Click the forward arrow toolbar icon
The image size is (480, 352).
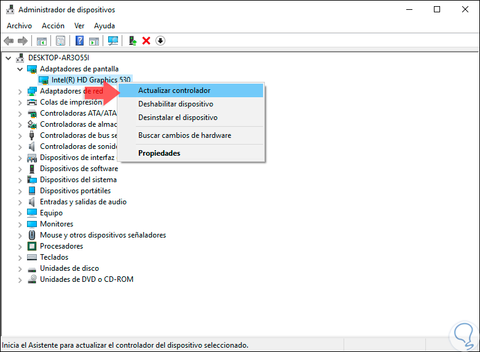(23, 41)
